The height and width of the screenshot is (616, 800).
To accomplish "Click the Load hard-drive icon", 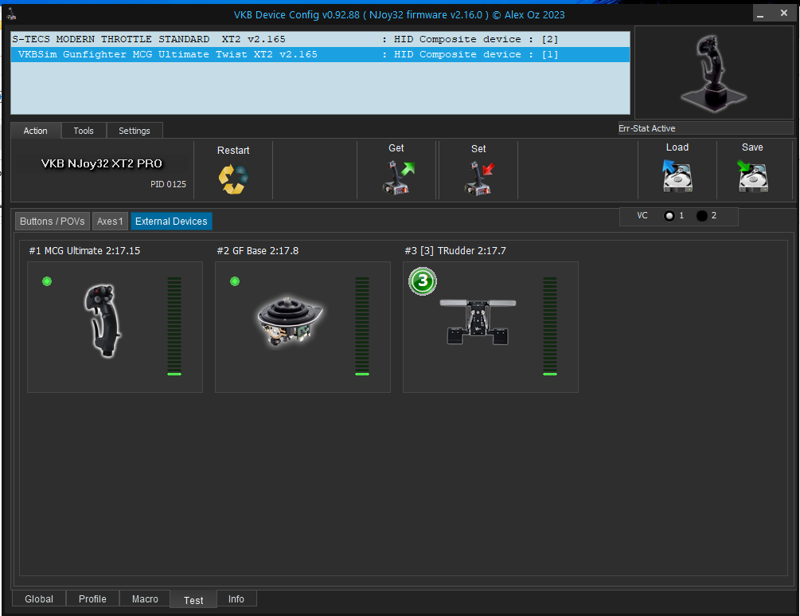I will coord(677,176).
